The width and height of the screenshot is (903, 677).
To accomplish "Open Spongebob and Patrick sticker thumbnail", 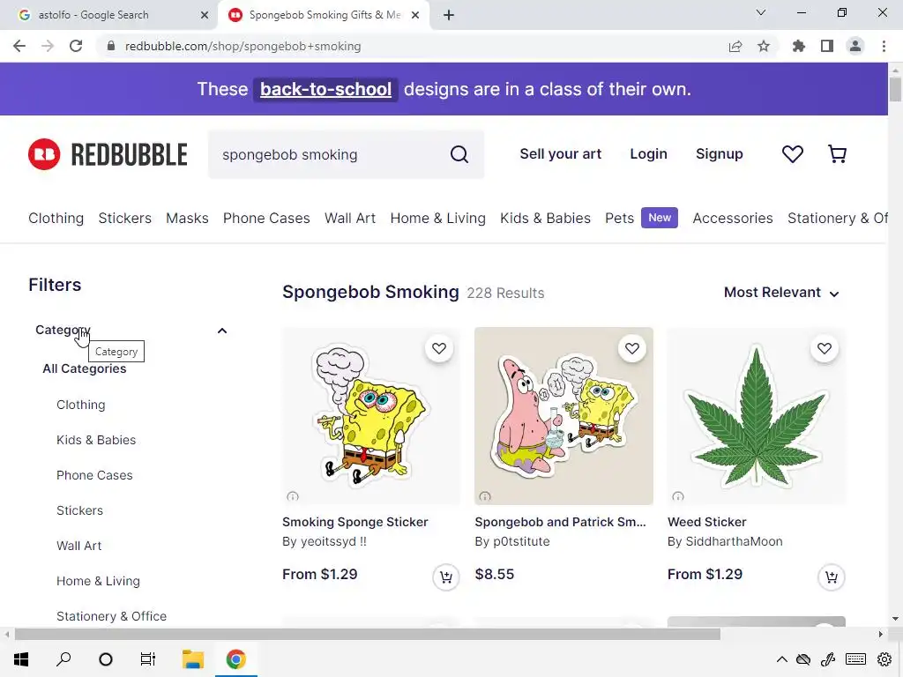I will (563, 416).
